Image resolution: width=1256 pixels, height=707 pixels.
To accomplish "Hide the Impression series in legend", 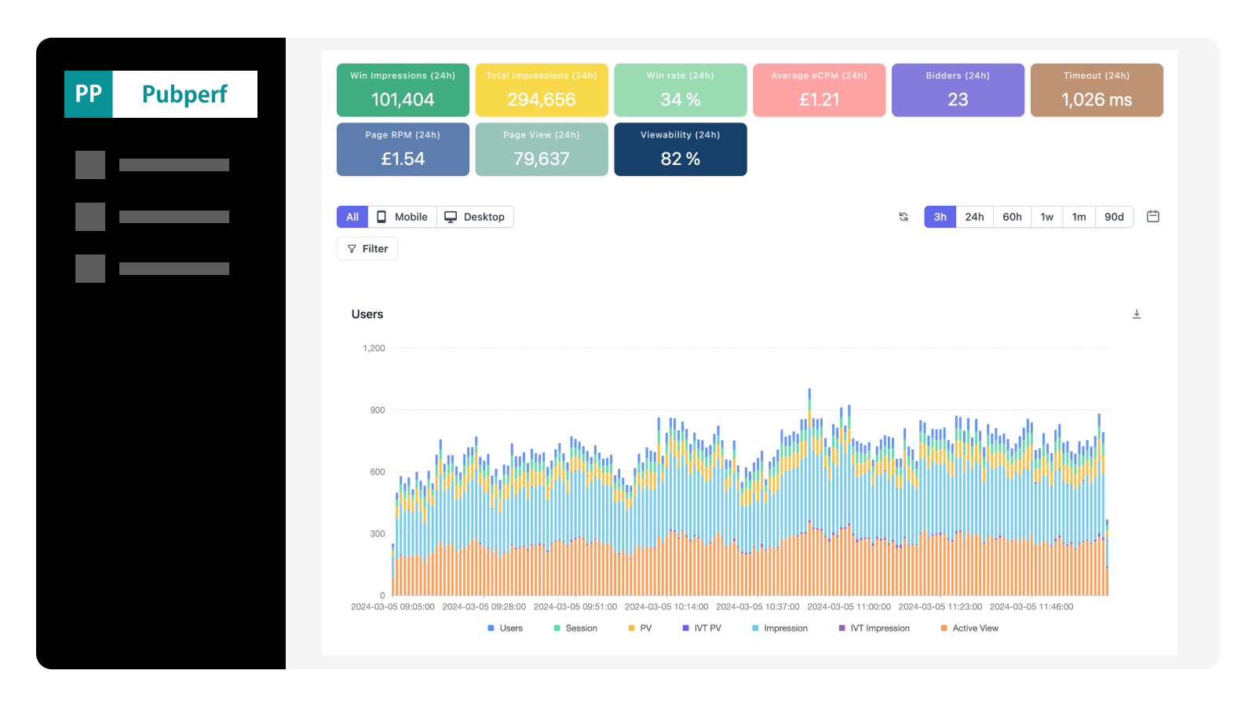I will coord(780,628).
